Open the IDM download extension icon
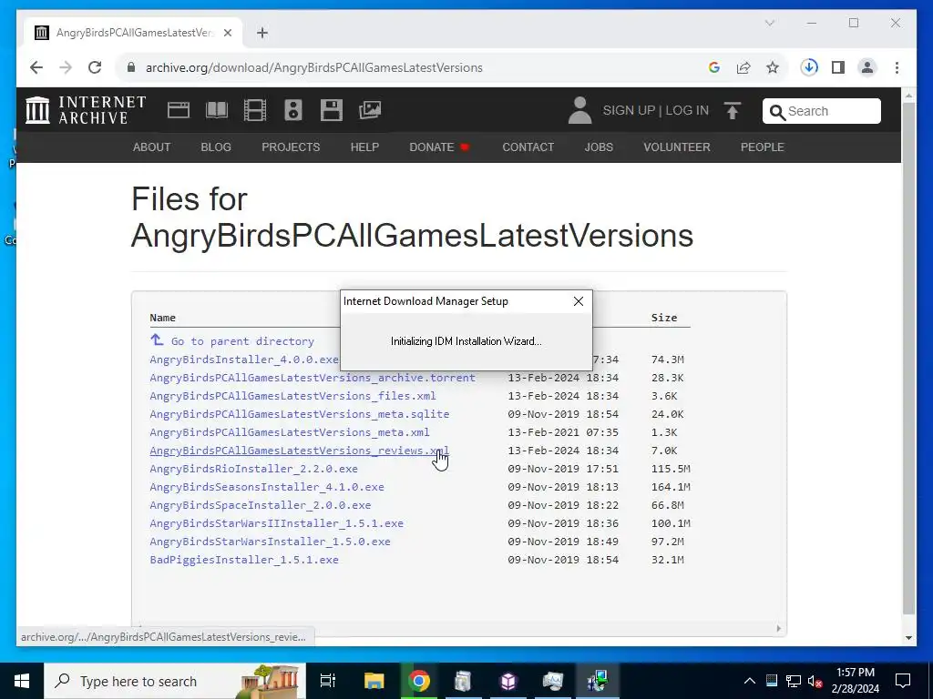This screenshot has height=699, width=933. pyautogui.click(x=809, y=67)
